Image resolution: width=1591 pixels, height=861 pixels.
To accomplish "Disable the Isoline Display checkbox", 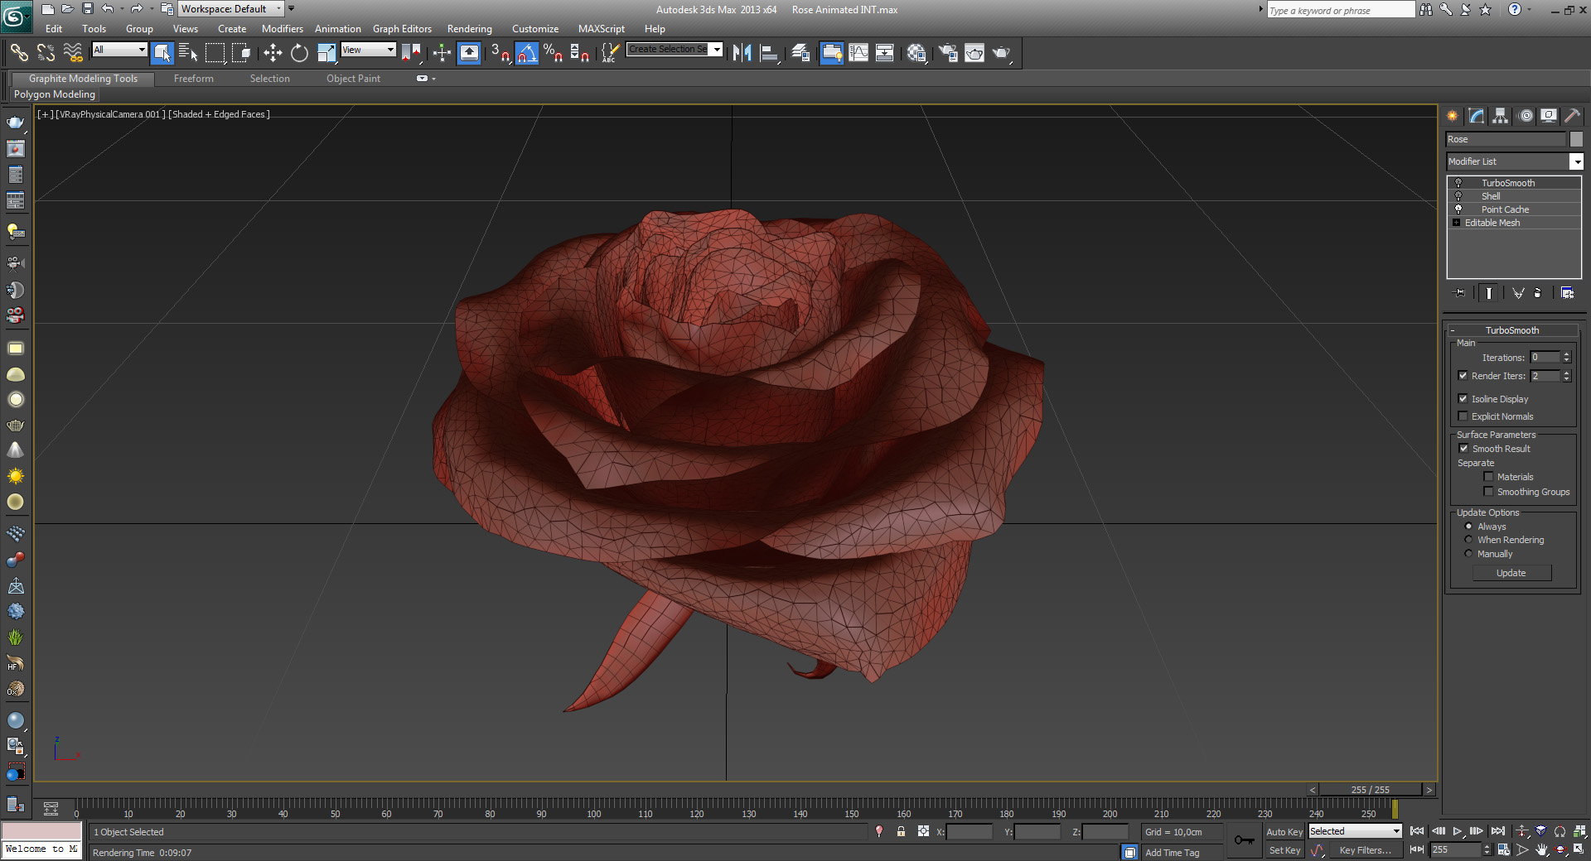I will [1463, 398].
